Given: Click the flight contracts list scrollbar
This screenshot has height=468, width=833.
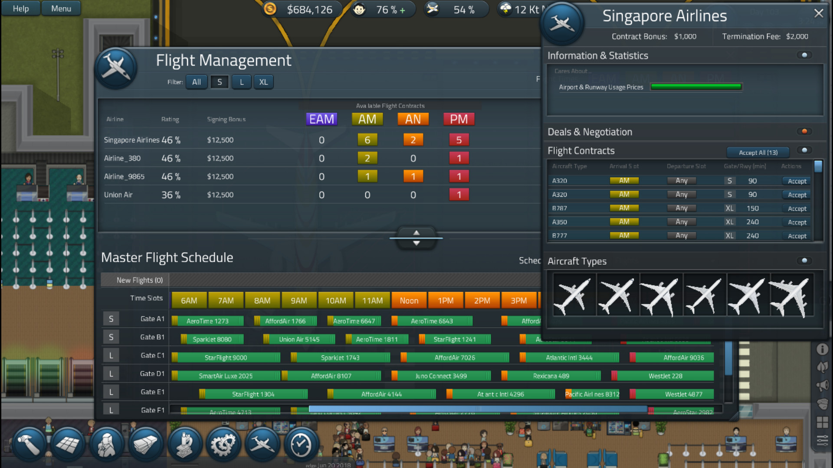Looking at the screenshot, I should coord(818,166).
